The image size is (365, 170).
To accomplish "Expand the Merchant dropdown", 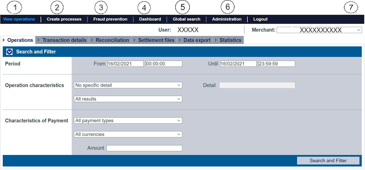I will pyautogui.click(x=319, y=30).
